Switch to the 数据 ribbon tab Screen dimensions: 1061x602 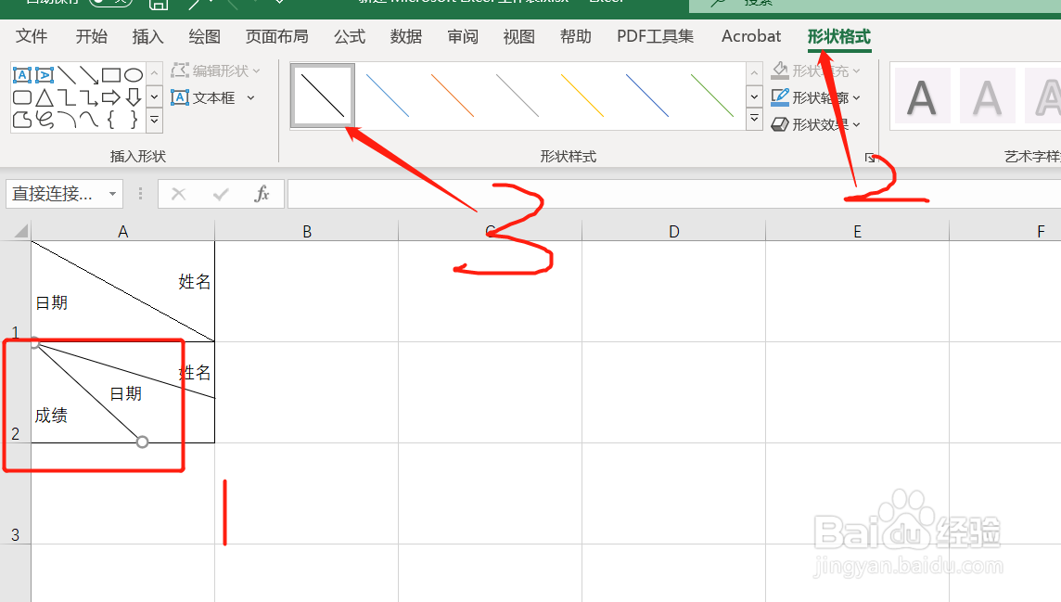pyautogui.click(x=406, y=36)
